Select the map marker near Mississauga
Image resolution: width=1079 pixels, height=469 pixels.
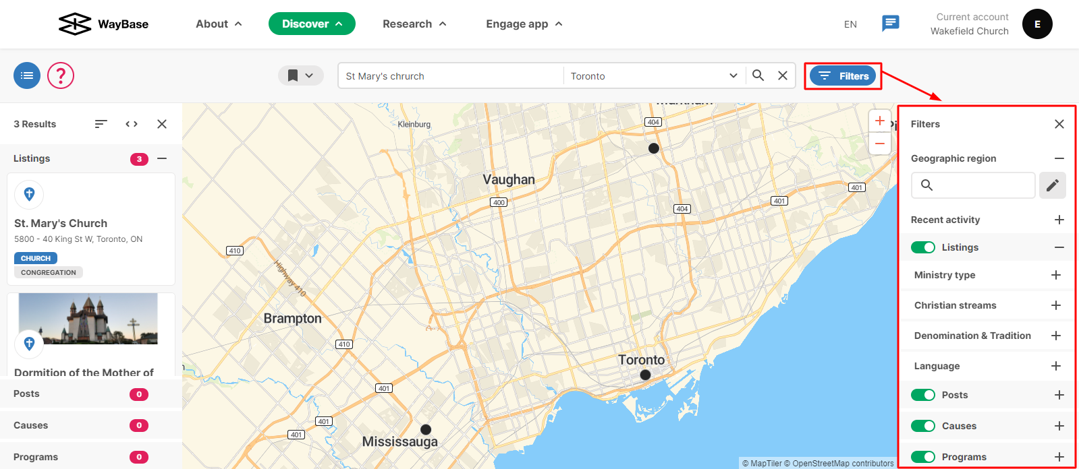point(426,429)
